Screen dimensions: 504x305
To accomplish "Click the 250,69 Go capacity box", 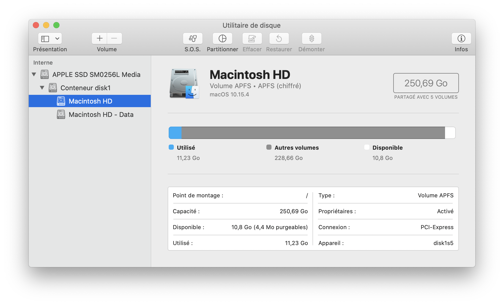I will (426, 83).
